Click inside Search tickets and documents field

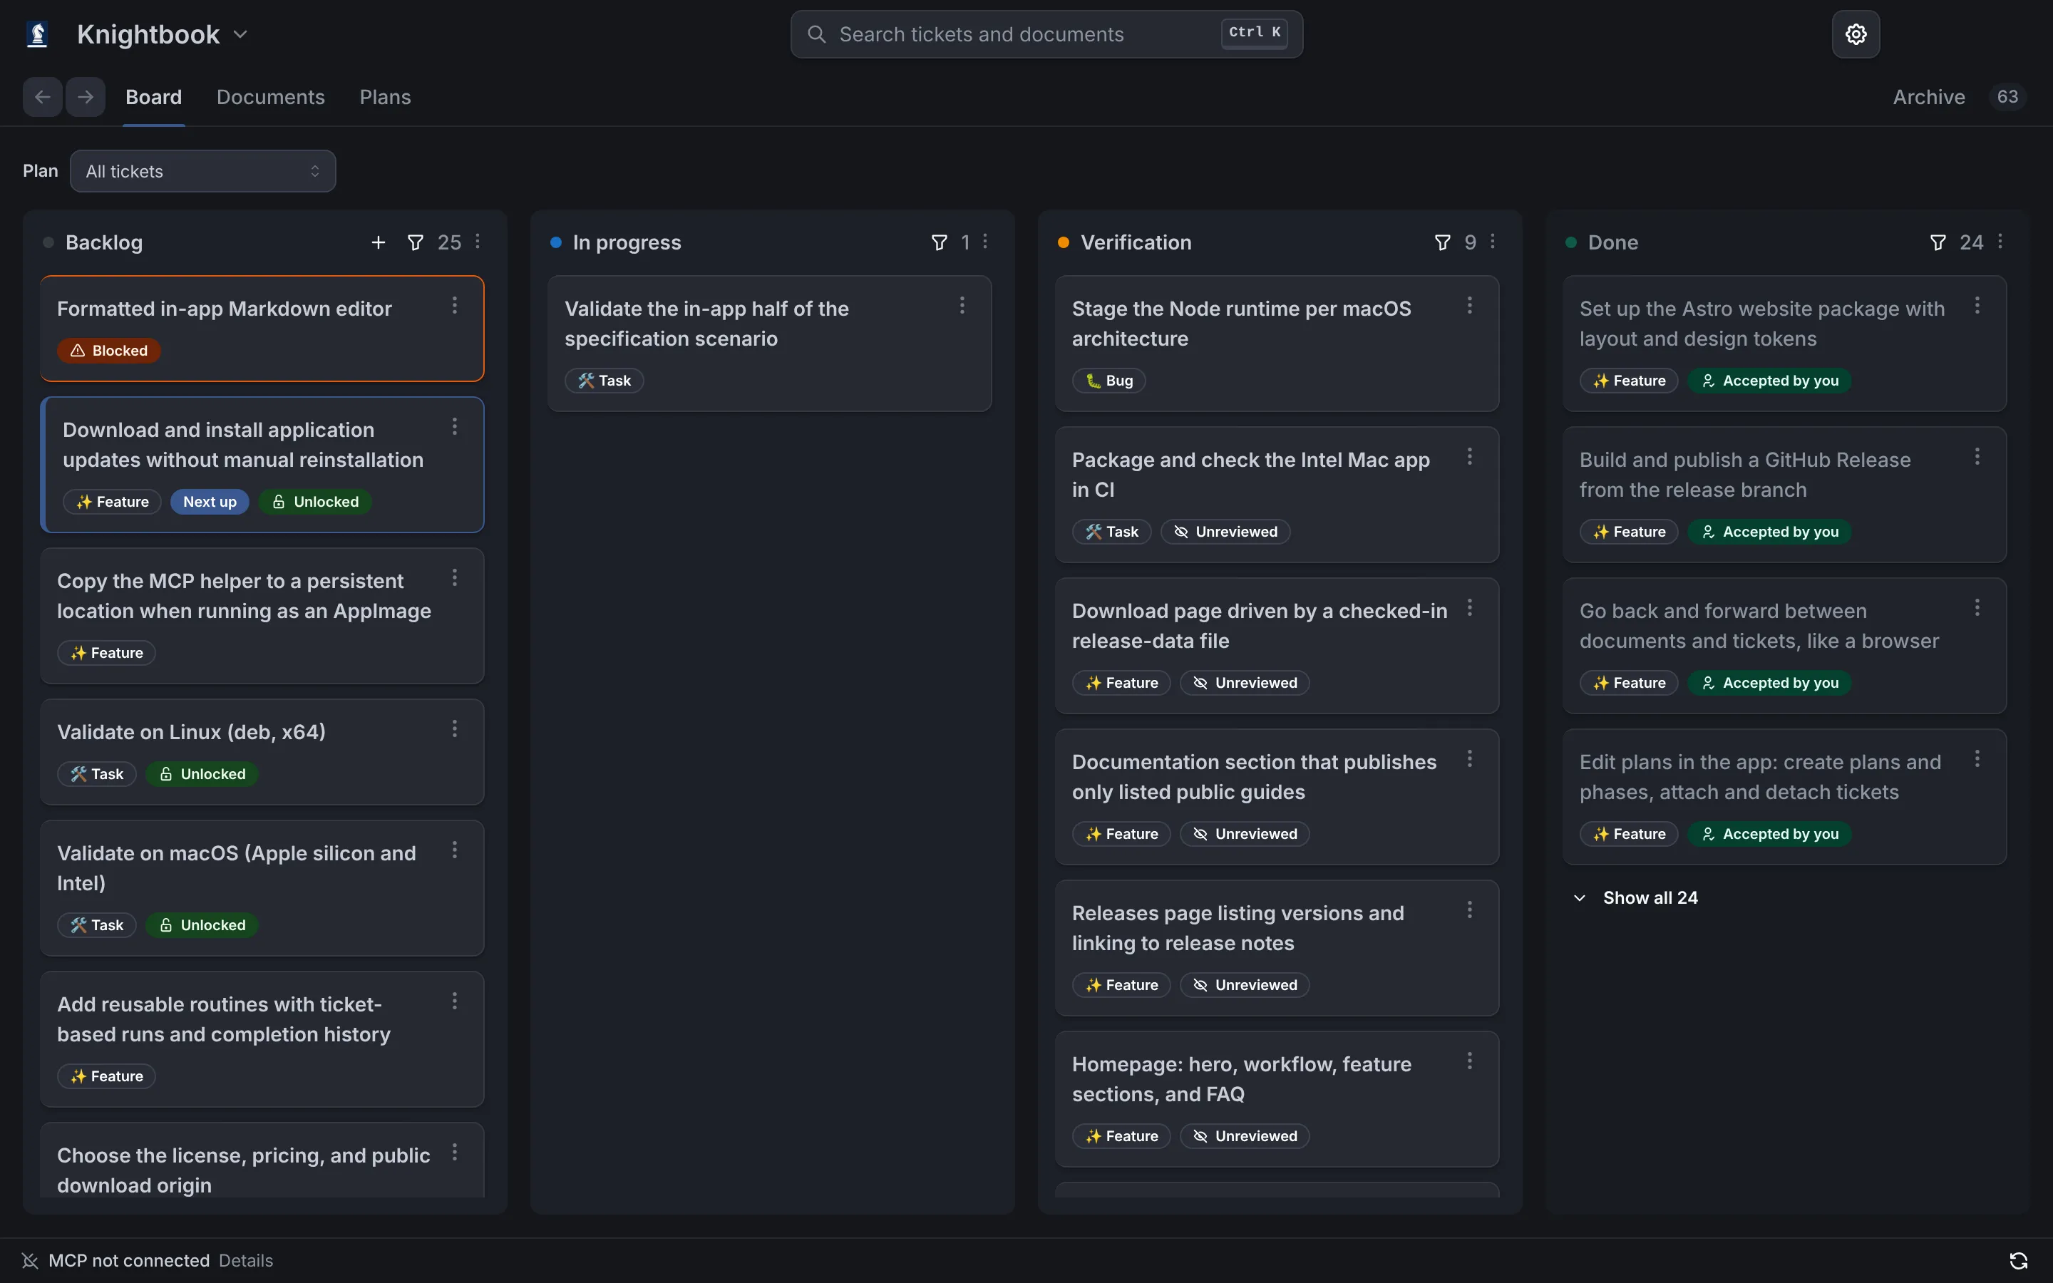coord(1046,34)
